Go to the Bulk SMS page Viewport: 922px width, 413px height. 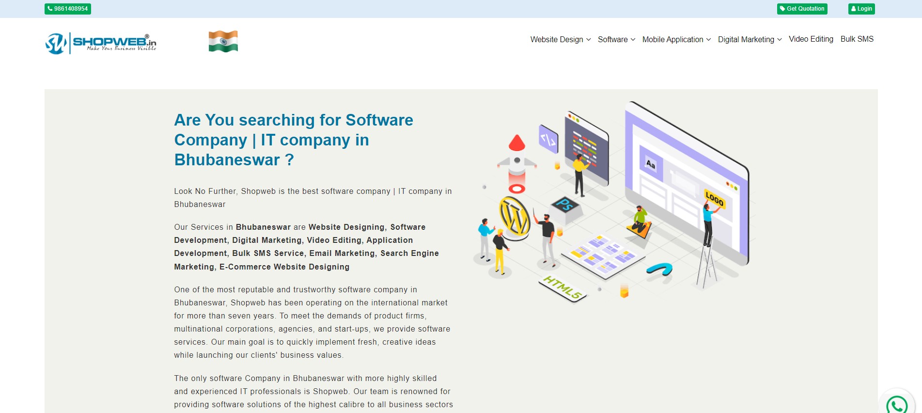tap(857, 39)
